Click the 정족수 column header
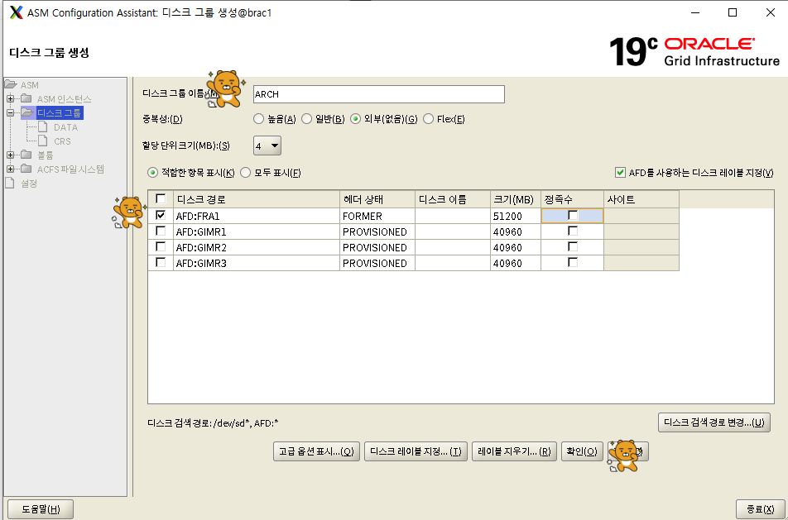Screen dimensions: 788x520 [x=573, y=199]
